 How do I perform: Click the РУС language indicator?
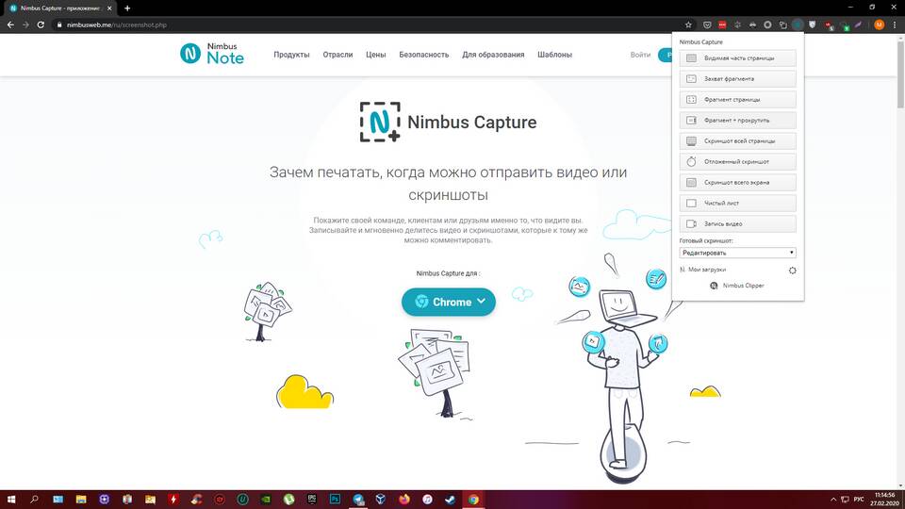point(859,500)
